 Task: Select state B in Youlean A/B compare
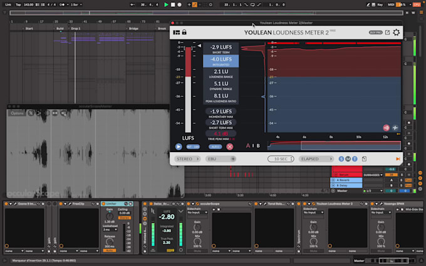258,146
